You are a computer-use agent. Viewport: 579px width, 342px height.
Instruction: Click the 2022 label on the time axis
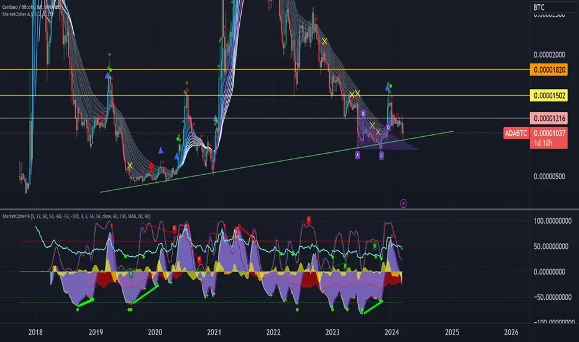tap(273, 333)
